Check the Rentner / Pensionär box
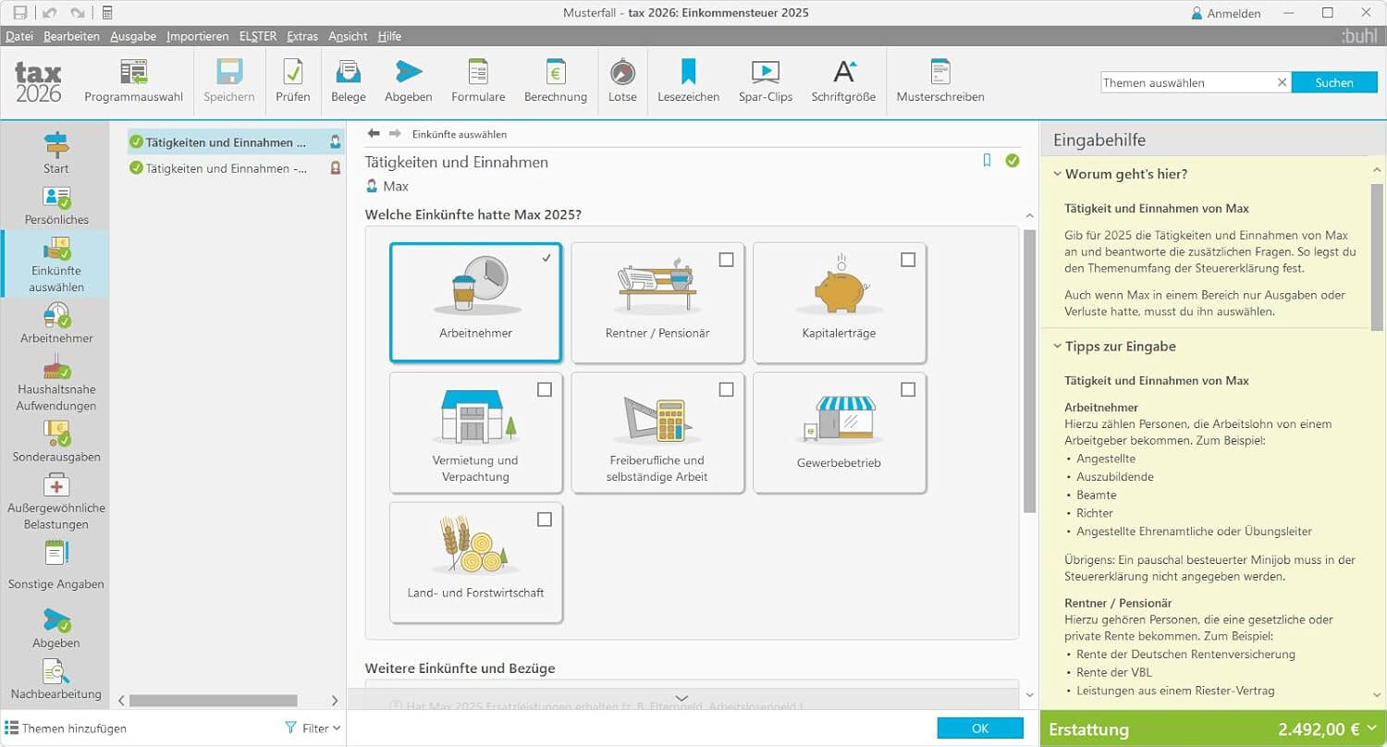The image size is (1387, 747). pos(726,260)
